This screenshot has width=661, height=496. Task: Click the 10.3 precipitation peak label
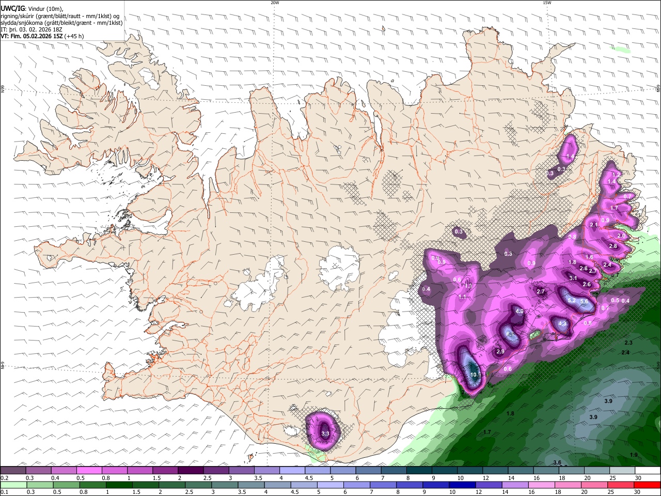click(476, 375)
